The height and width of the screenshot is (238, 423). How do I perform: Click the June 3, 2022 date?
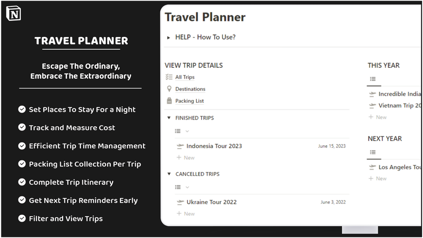click(x=333, y=202)
